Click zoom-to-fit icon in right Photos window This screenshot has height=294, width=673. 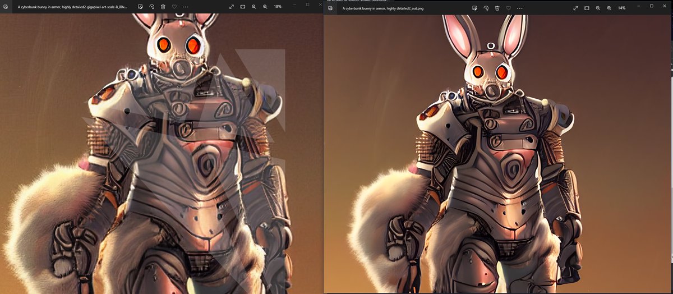tap(587, 8)
